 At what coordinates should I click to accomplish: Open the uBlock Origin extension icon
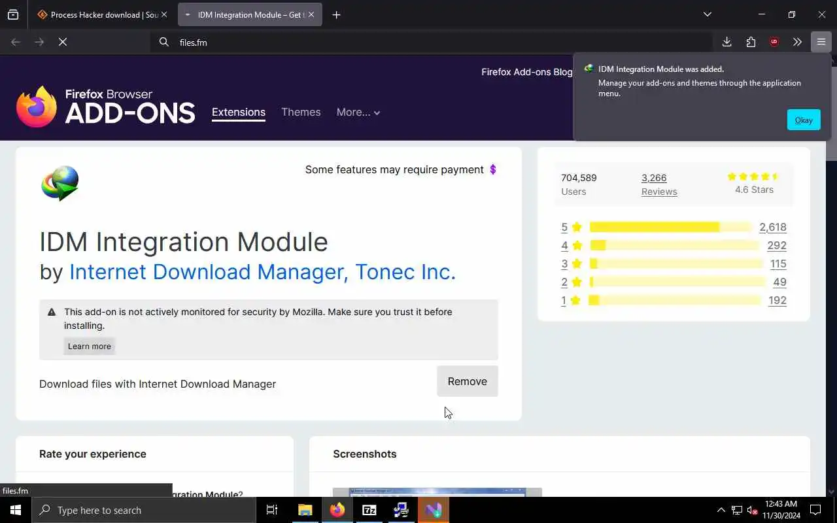(774, 42)
